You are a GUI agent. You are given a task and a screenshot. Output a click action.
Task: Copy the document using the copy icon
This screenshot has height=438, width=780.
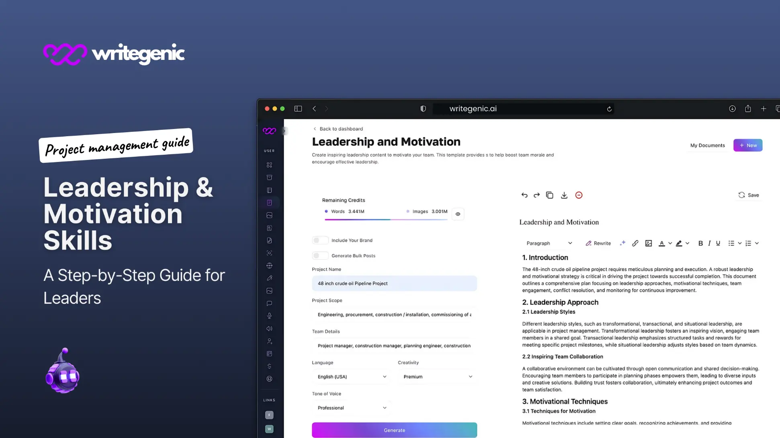[550, 195]
